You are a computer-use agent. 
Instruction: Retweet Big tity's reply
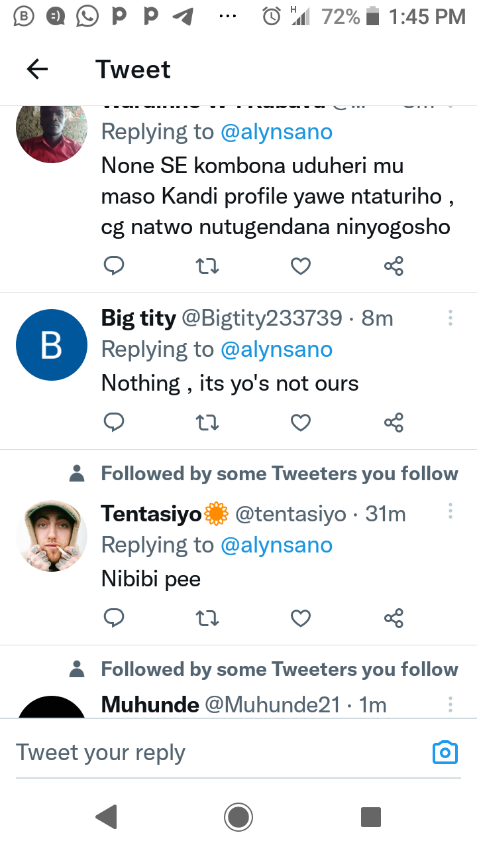208,423
